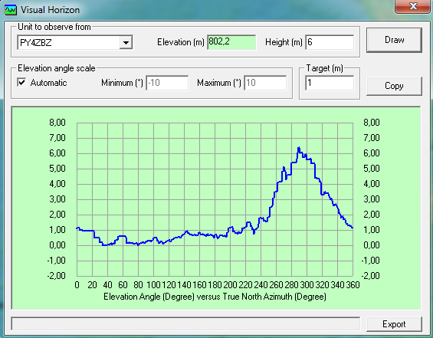This screenshot has height=338, width=433.
Task: Click the Export button
Action: pyautogui.click(x=394, y=324)
